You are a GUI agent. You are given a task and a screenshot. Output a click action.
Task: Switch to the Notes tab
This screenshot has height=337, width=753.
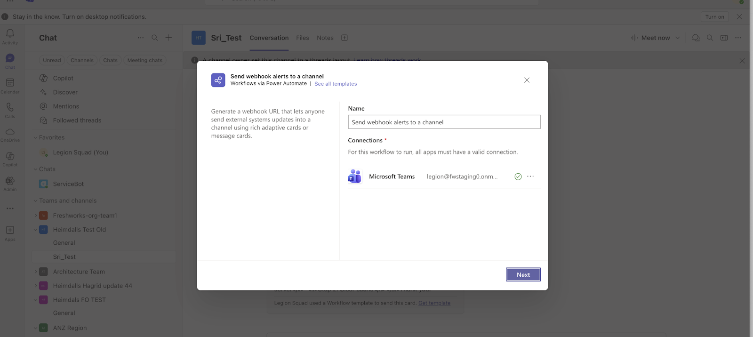pyautogui.click(x=325, y=38)
